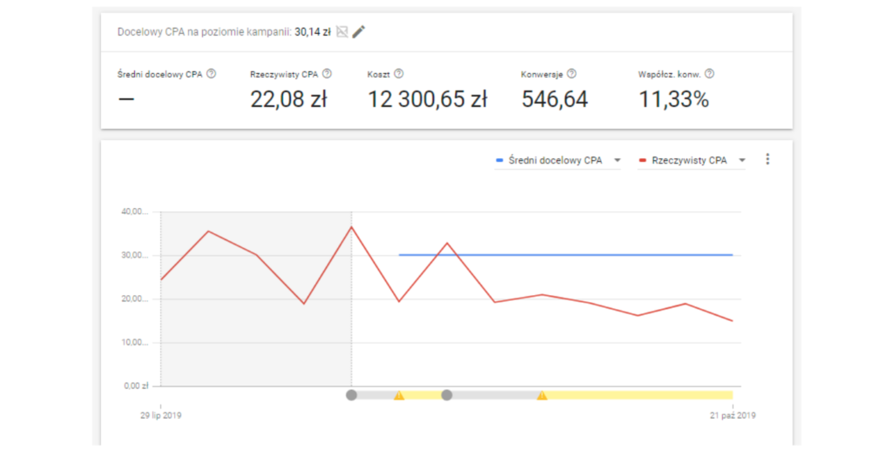Click the question mark icon beside Koszt

pos(399,75)
